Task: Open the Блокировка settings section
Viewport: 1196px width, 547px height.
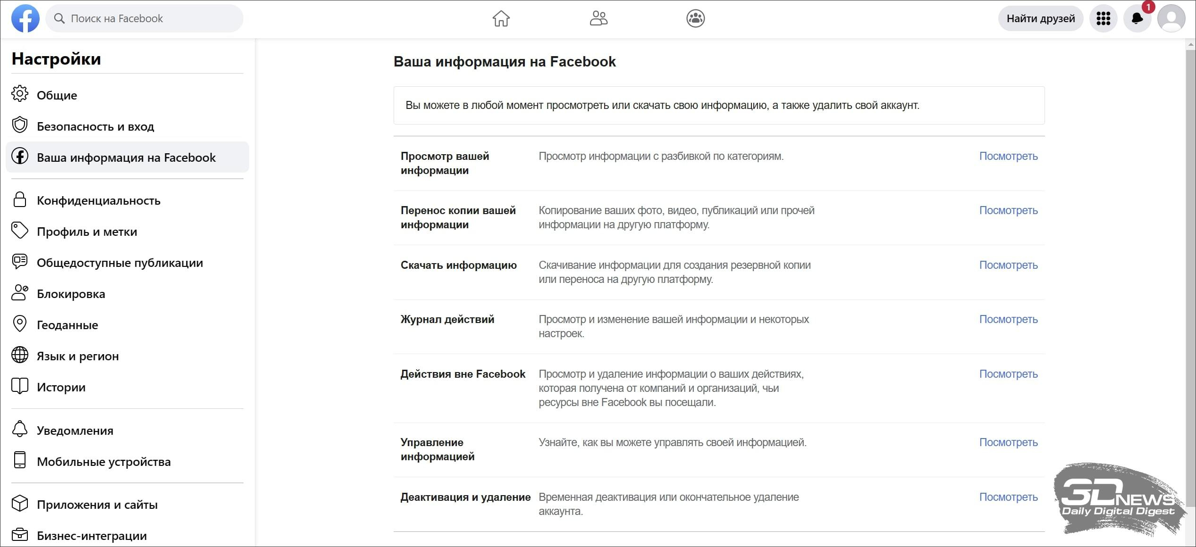Action: (x=71, y=294)
